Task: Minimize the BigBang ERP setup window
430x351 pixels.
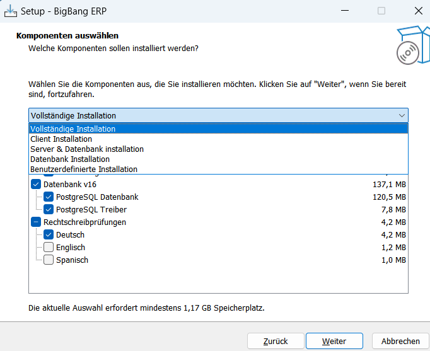Action: (x=344, y=11)
